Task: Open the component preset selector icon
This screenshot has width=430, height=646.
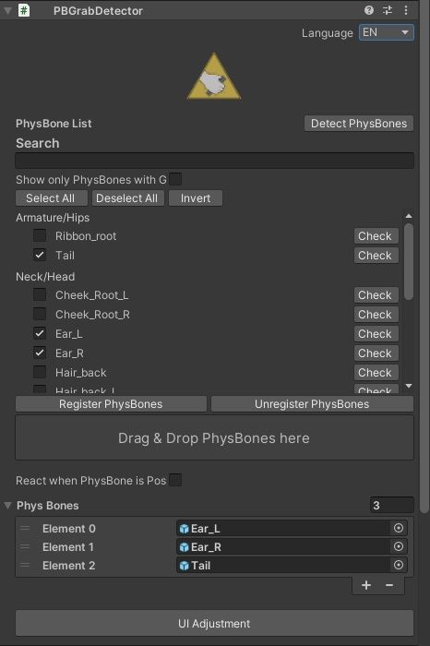Action: point(388,10)
